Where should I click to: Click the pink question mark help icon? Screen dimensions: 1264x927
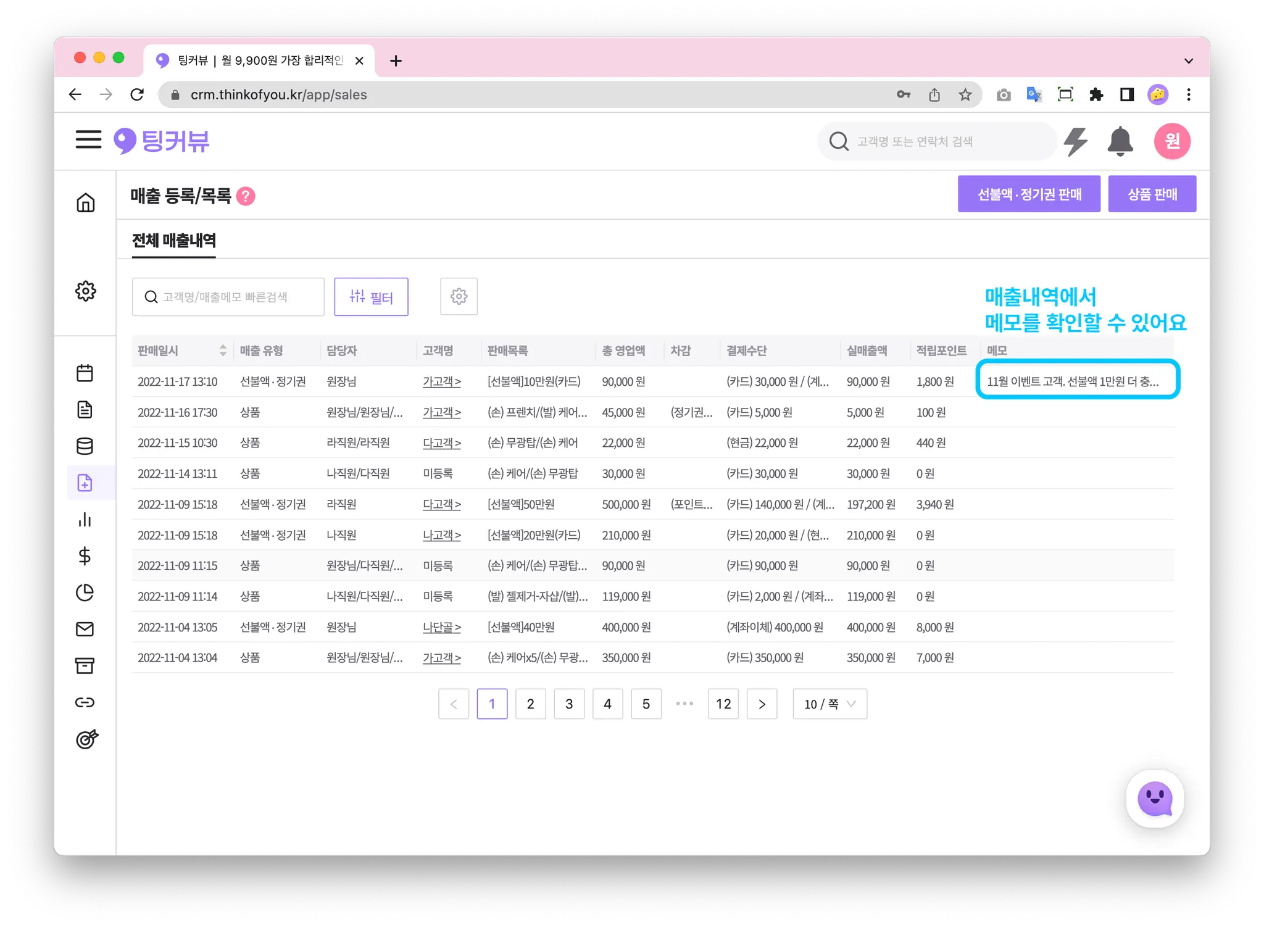pyautogui.click(x=246, y=196)
